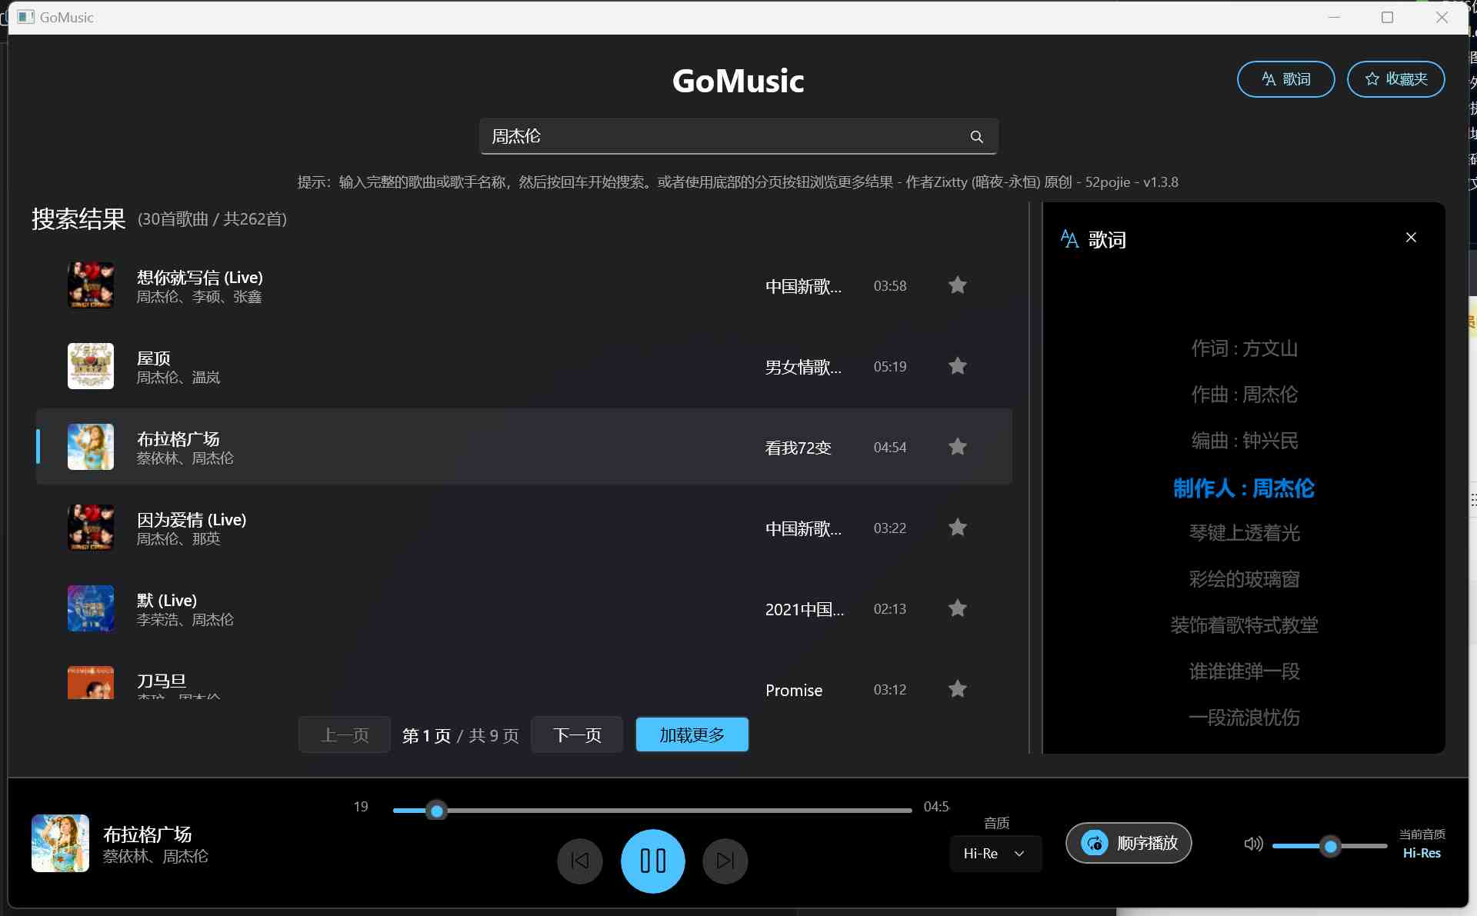Pause playback with center pause button

[x=652, y=861]
